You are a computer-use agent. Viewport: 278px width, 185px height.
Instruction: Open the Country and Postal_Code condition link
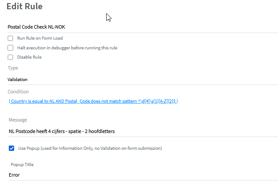93,101
